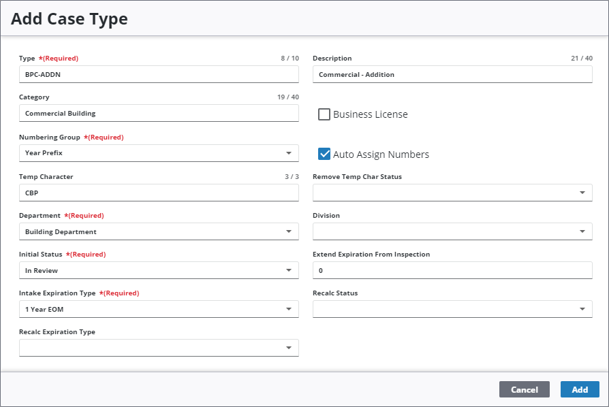This screenshot has width=609, height=407.
Task: Open Remove Temp Char Status dropdown
Action: pos(452,193)
